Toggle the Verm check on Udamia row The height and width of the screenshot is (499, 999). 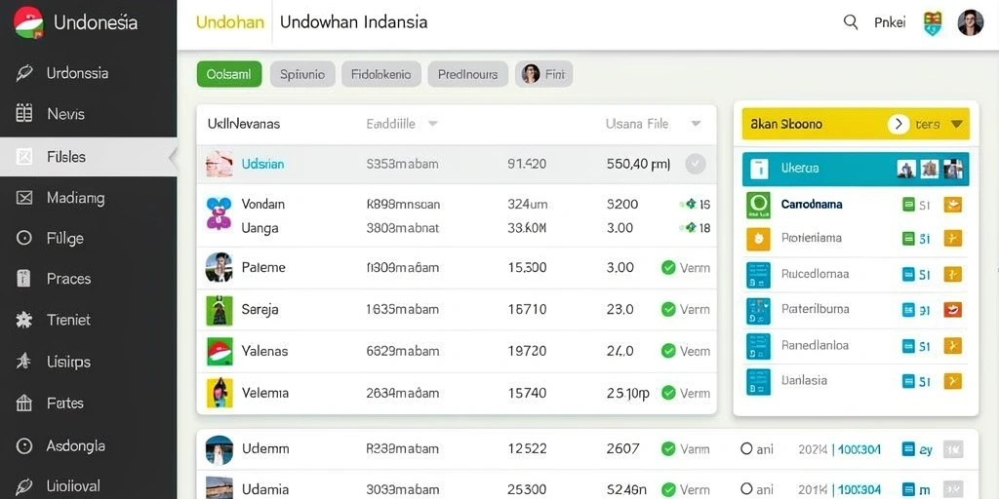point(668,489)
